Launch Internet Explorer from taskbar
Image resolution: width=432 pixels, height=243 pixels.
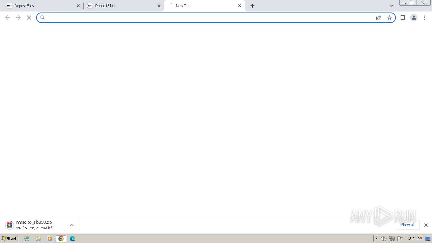(27, 239)
